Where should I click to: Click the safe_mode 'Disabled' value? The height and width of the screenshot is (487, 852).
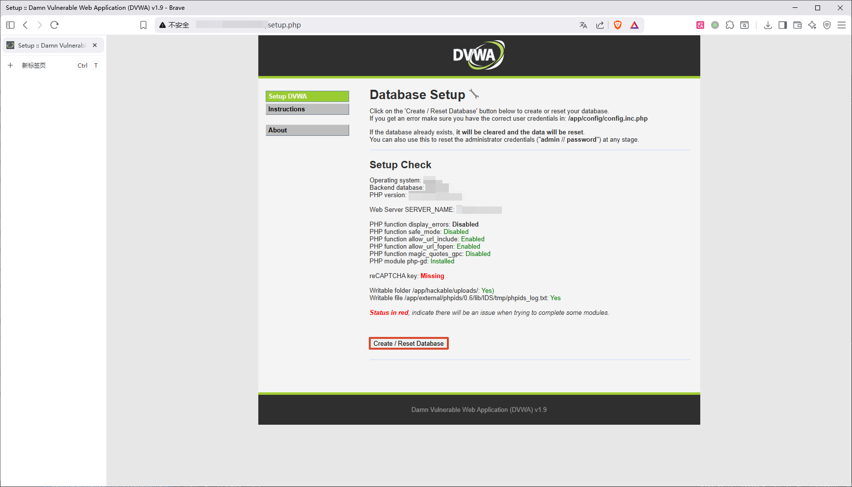pyautogui.click(x=456, y=232)
